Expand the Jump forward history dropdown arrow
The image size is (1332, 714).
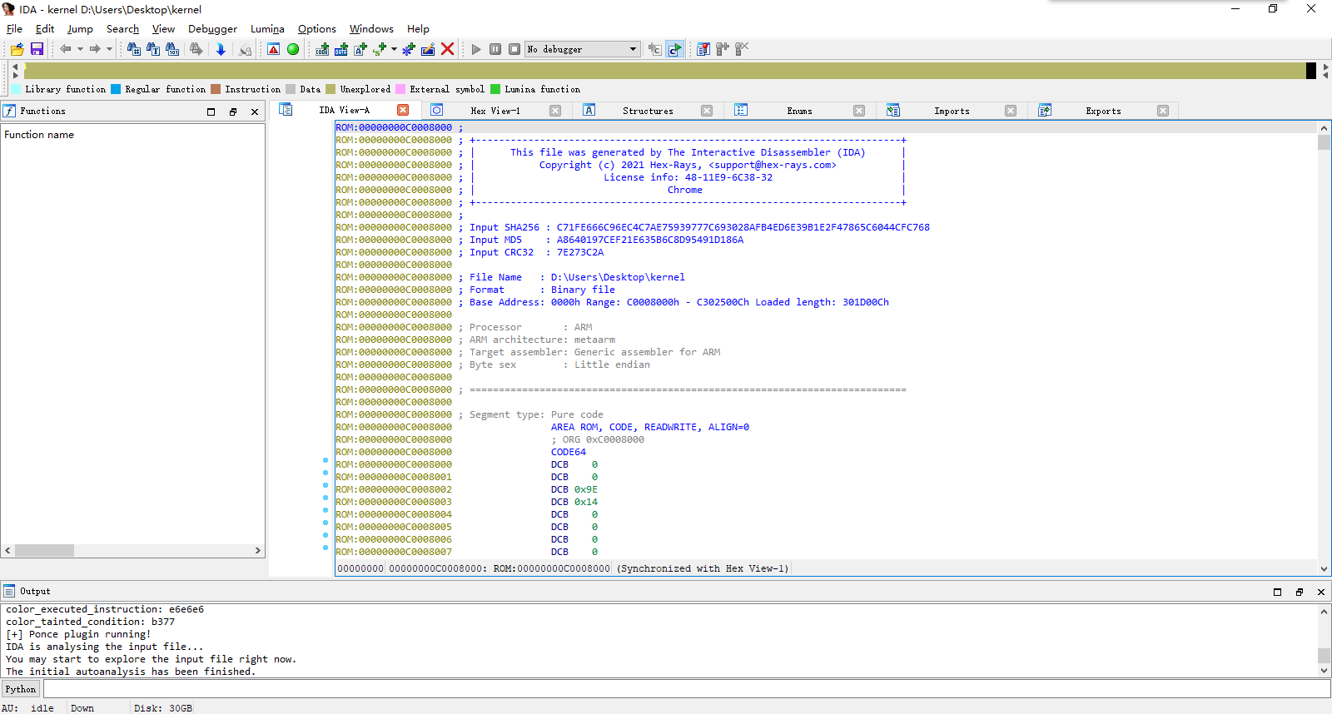tap(109, 49)
